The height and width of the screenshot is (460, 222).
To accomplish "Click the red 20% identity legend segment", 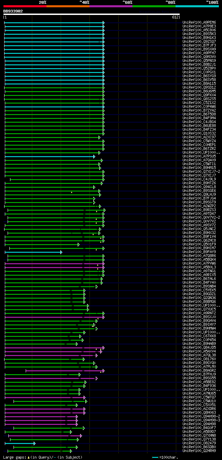I will tap(25, 6).
